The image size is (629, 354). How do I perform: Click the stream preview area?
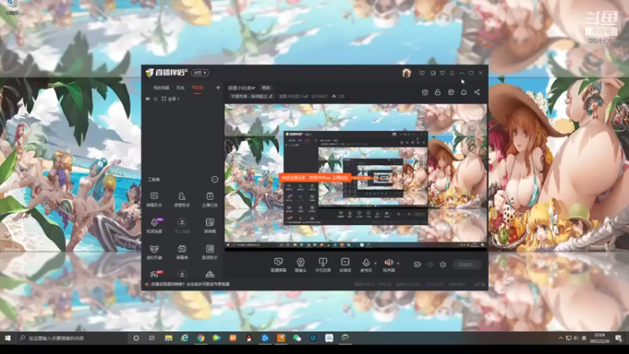point(356,177)
